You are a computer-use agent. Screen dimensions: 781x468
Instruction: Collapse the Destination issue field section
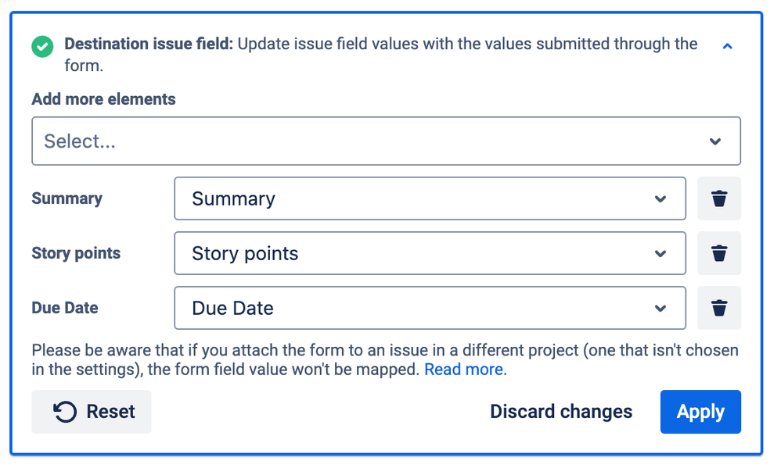[x=727, y=46]
